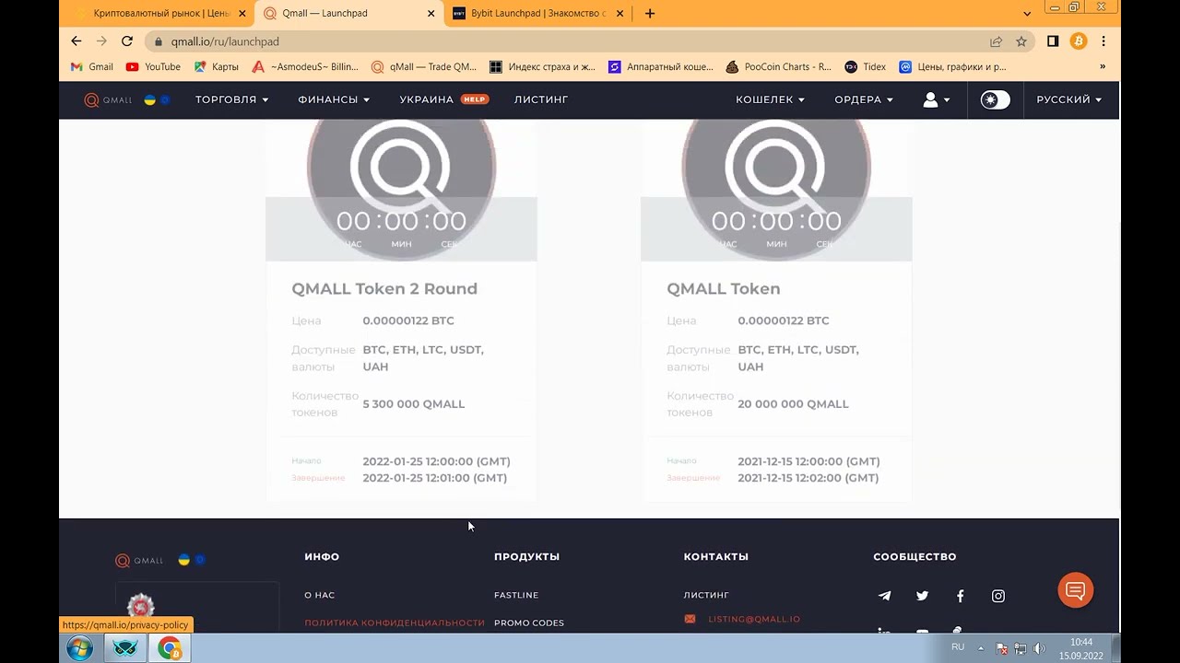Open the Аппаратный кошелек bookmark
1180x663 pixels.
[661, 67]
